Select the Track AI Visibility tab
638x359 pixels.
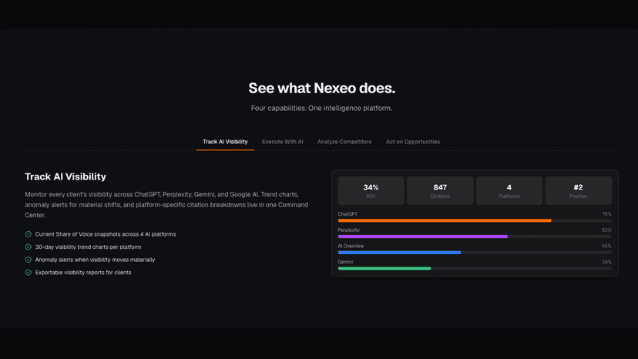[225, 142]
